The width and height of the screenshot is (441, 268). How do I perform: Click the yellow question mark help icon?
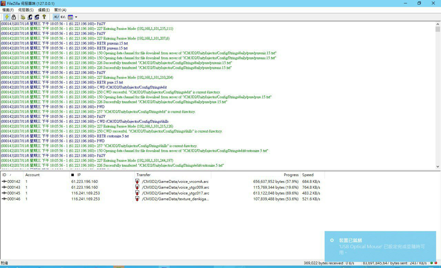tap(44, 17)
